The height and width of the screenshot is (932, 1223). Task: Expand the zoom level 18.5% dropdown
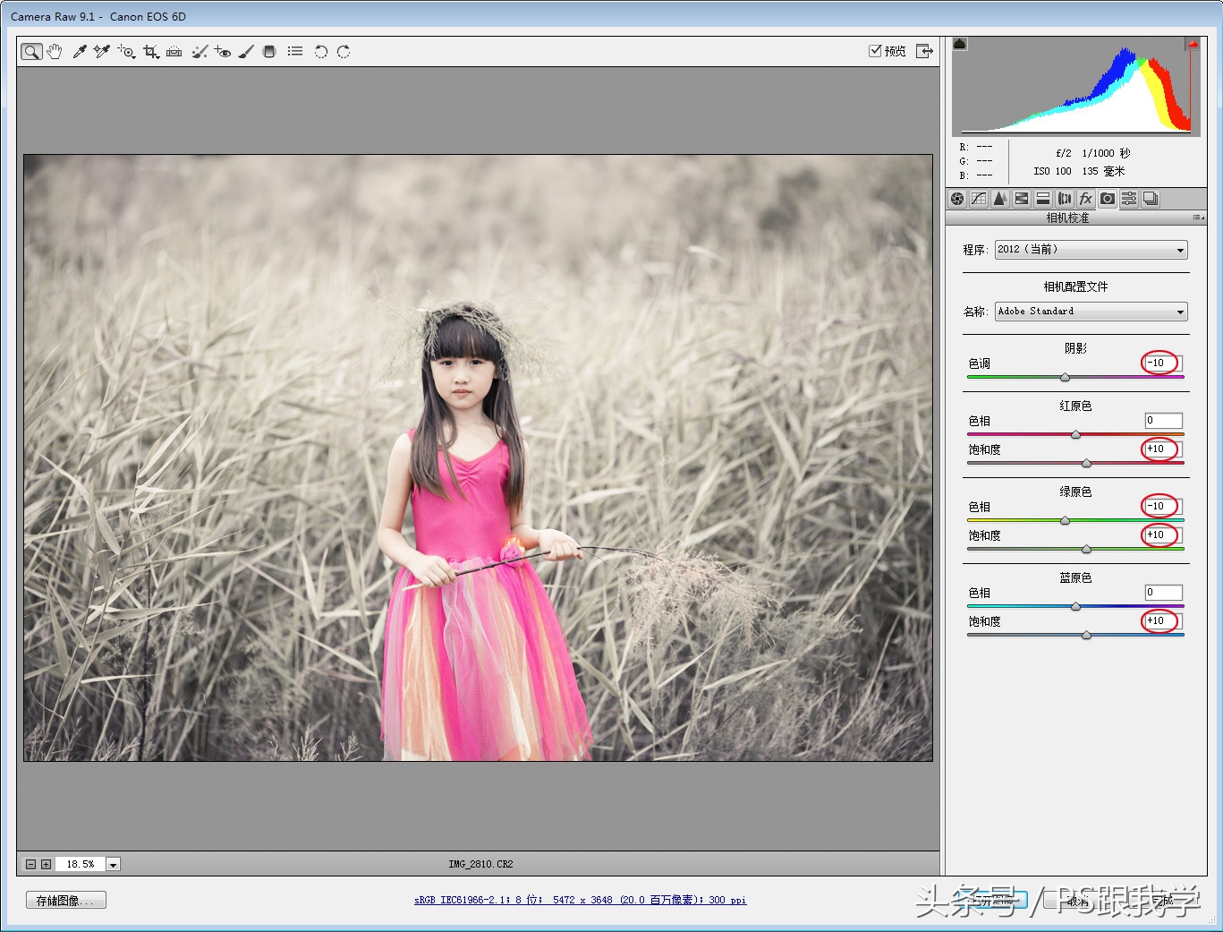113,864
